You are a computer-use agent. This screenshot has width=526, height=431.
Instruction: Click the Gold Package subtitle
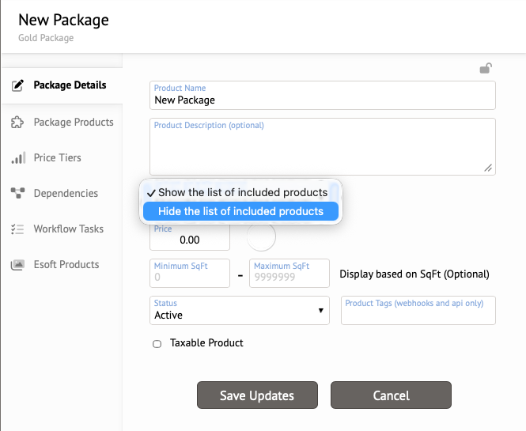pos(46,38)
